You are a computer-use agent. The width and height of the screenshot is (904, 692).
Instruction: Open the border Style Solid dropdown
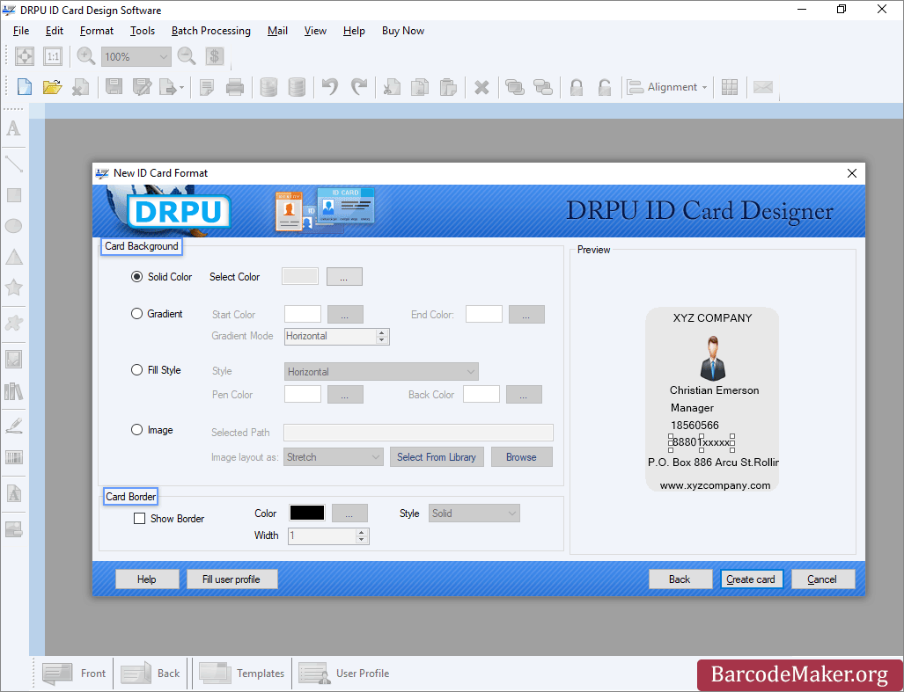click(474, 514)
